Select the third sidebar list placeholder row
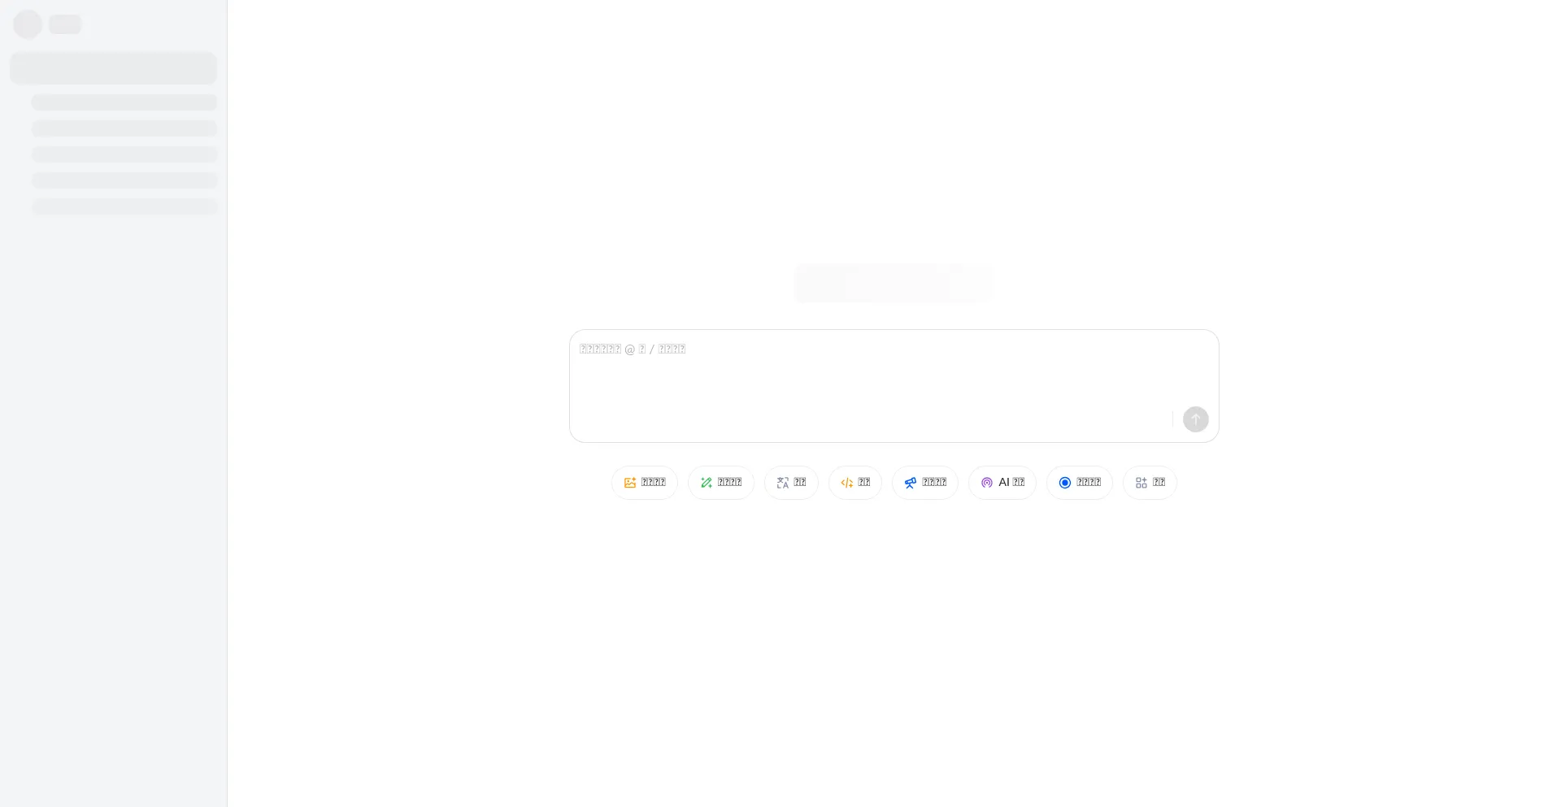The height and width of the screenshot is (807, 1561). point(124,154)
